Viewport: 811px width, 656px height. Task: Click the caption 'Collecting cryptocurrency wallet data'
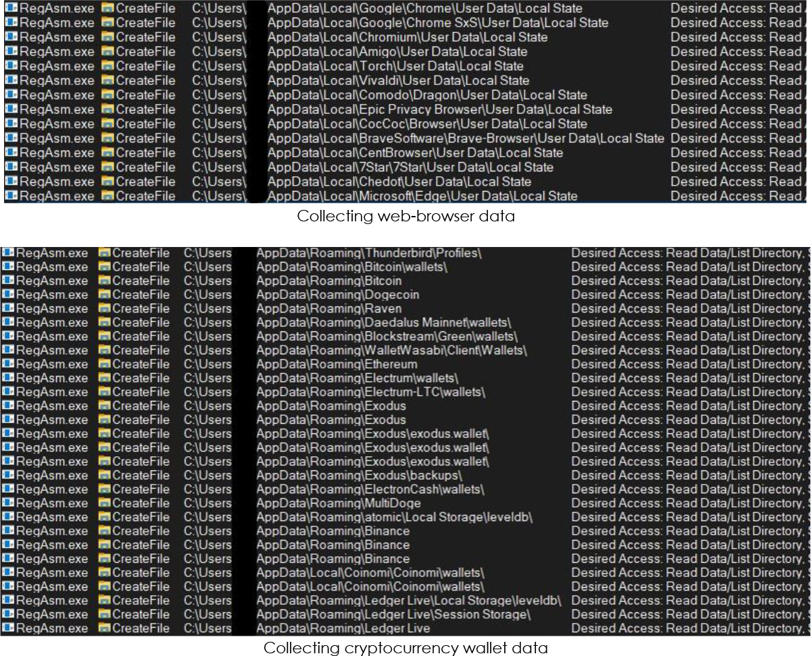(x=405, y=649)
